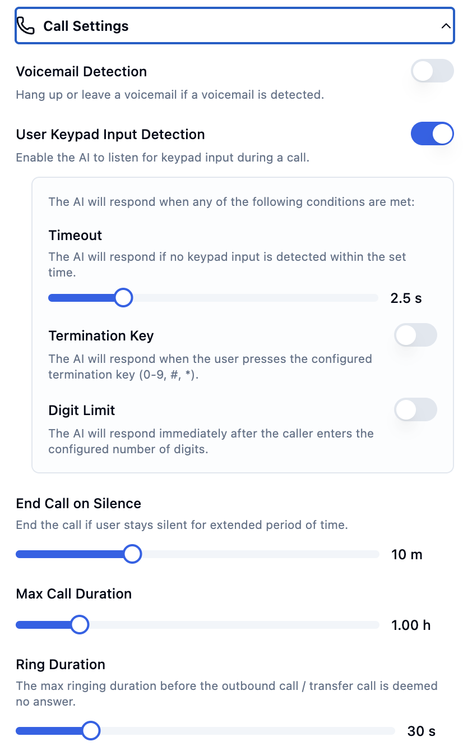Select the 1.00 h max duration value

coord(411,625)
